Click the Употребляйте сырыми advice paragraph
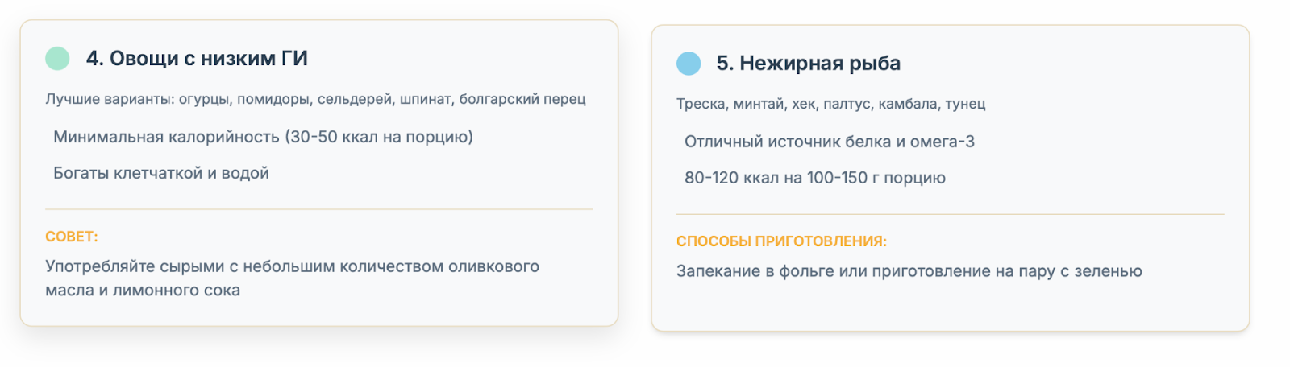 click(x=293, y=278)
